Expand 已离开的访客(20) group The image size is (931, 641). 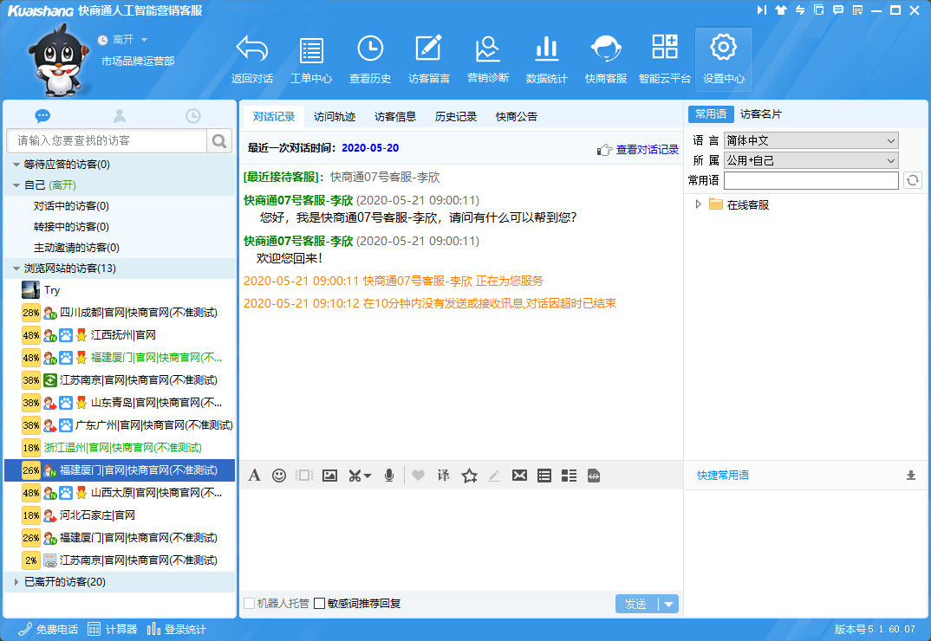pos(16,582)
